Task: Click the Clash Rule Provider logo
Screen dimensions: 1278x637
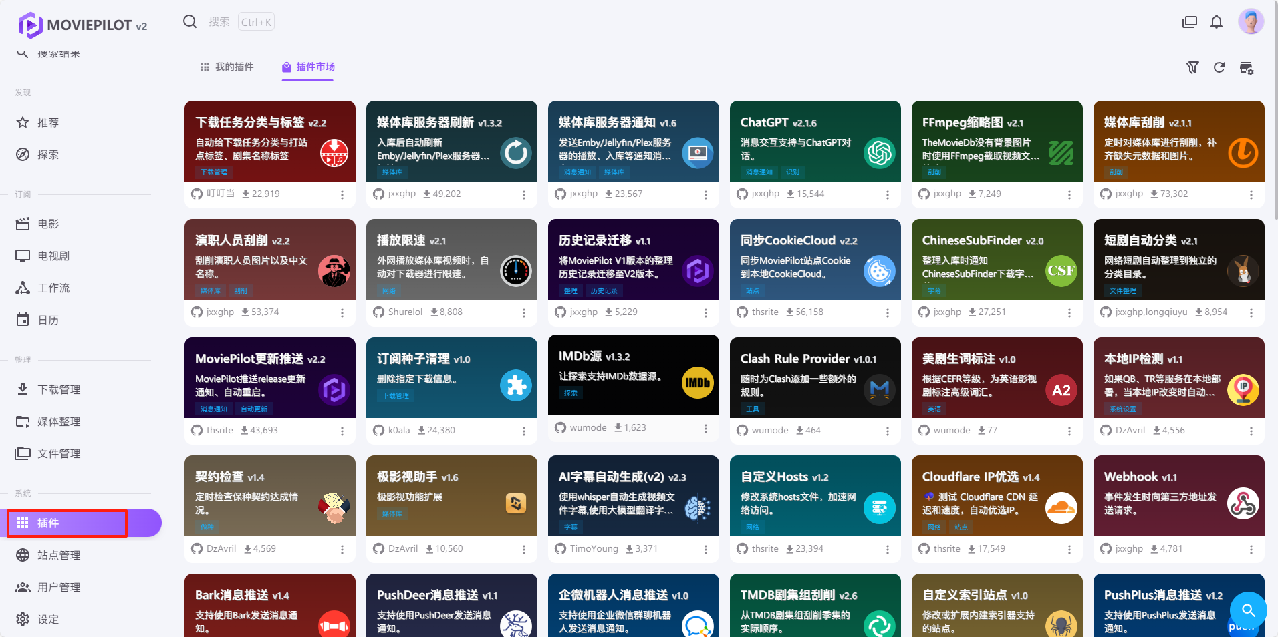Action: tap(880, 389)
